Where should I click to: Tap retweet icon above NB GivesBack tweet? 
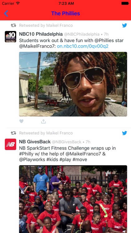click(x=14, y=133)
